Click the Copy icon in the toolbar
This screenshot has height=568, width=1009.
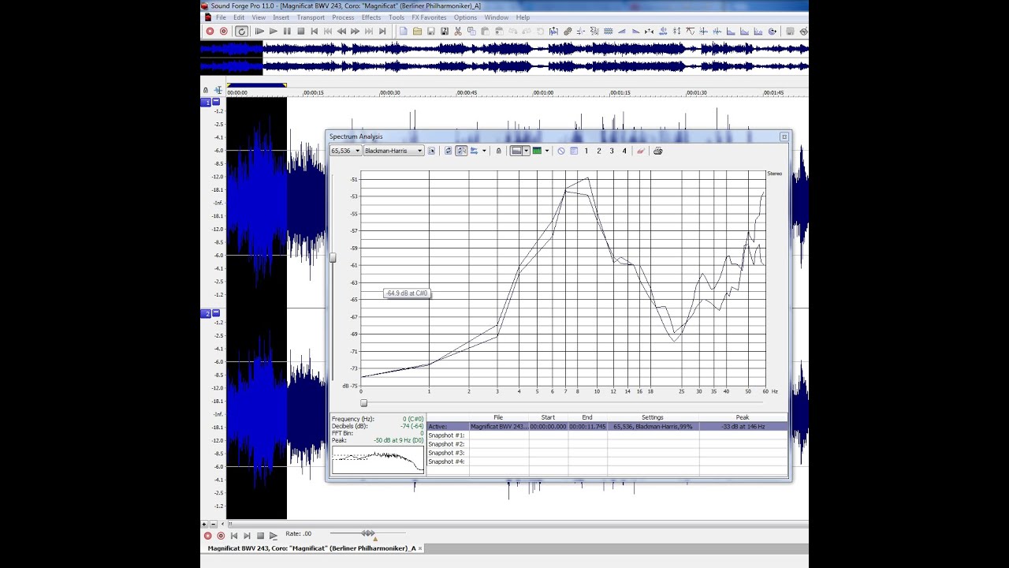coord(471,32)
